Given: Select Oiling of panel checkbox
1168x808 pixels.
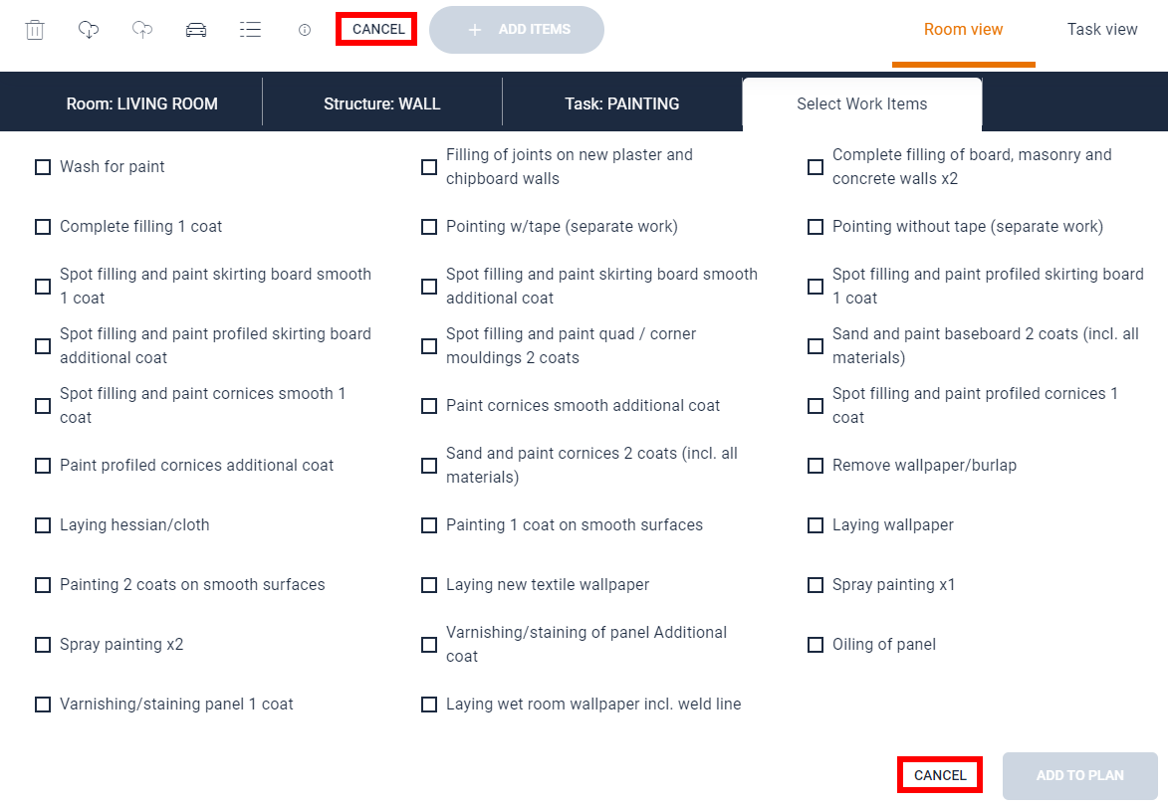Looking at the screenshot, I should pyautogui.click(x=816, y=645).
